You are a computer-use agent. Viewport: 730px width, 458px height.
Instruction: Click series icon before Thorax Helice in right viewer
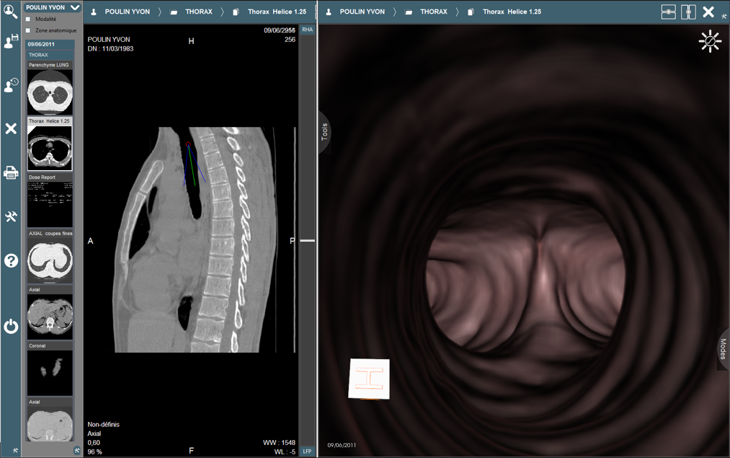coord(471,12)
